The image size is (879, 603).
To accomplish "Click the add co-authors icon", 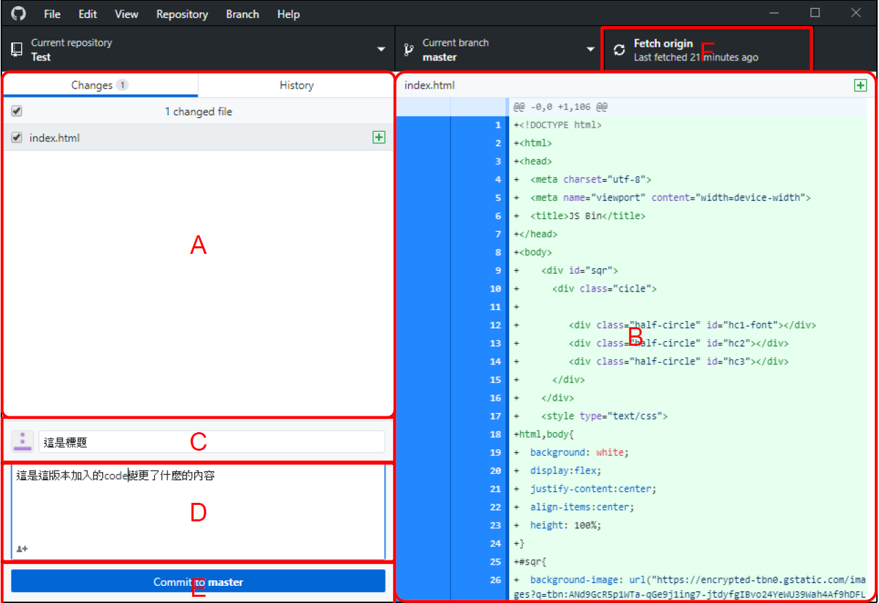I will click(22, 549).
